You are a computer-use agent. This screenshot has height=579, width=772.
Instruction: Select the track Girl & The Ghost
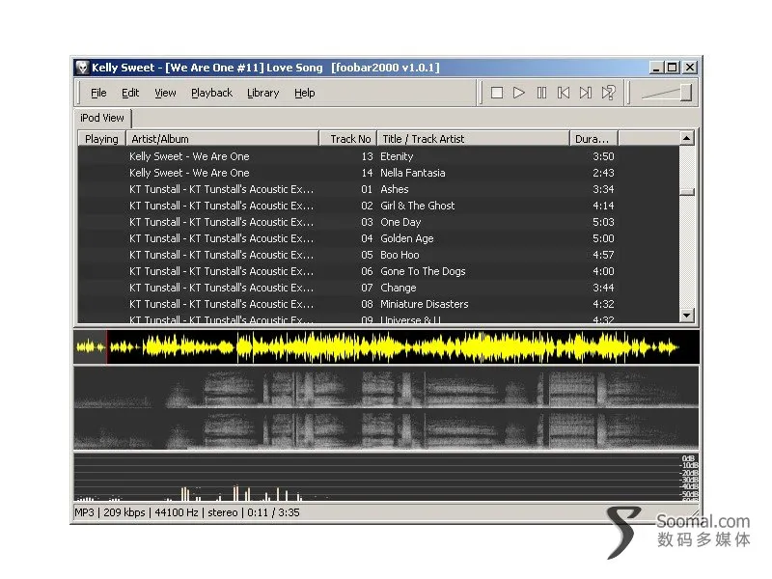[418, 206]
